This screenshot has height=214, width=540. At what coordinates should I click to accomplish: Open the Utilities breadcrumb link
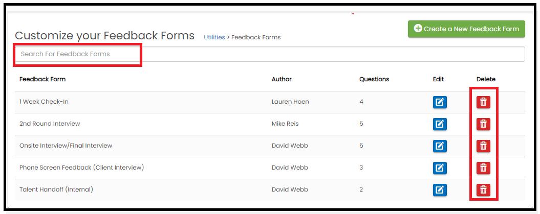point(214,37)
